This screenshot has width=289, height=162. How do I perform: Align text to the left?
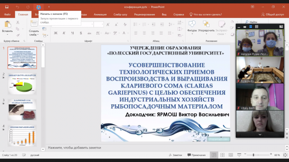coord(135,33)
